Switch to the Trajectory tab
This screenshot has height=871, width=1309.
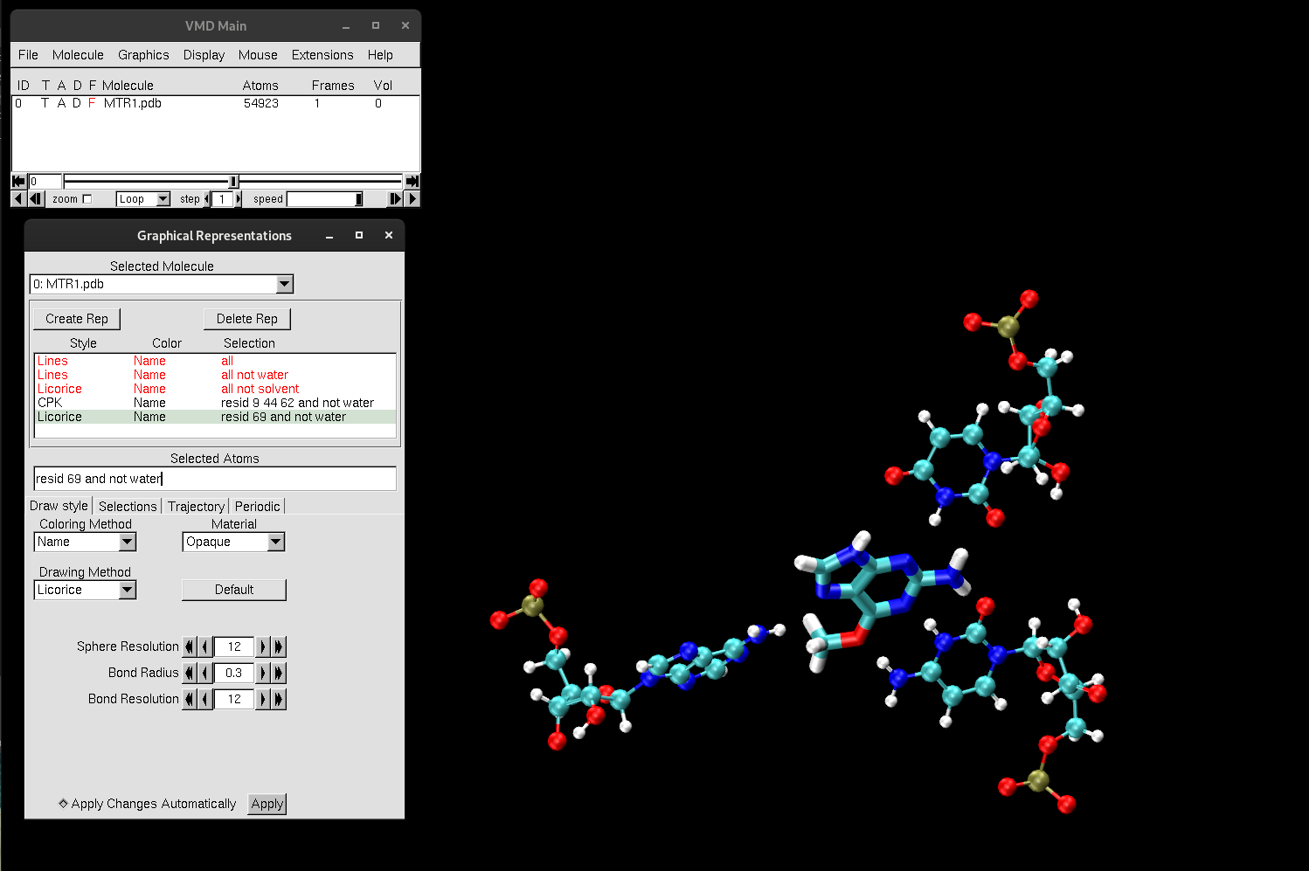pyautogui.click(x=196, y=507)
